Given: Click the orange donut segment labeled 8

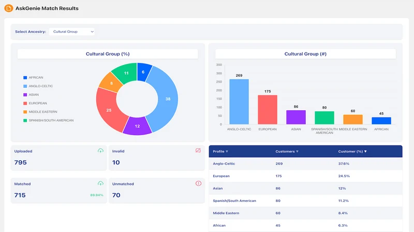Looking at the screenshot, I should click(x=111, y=83).
